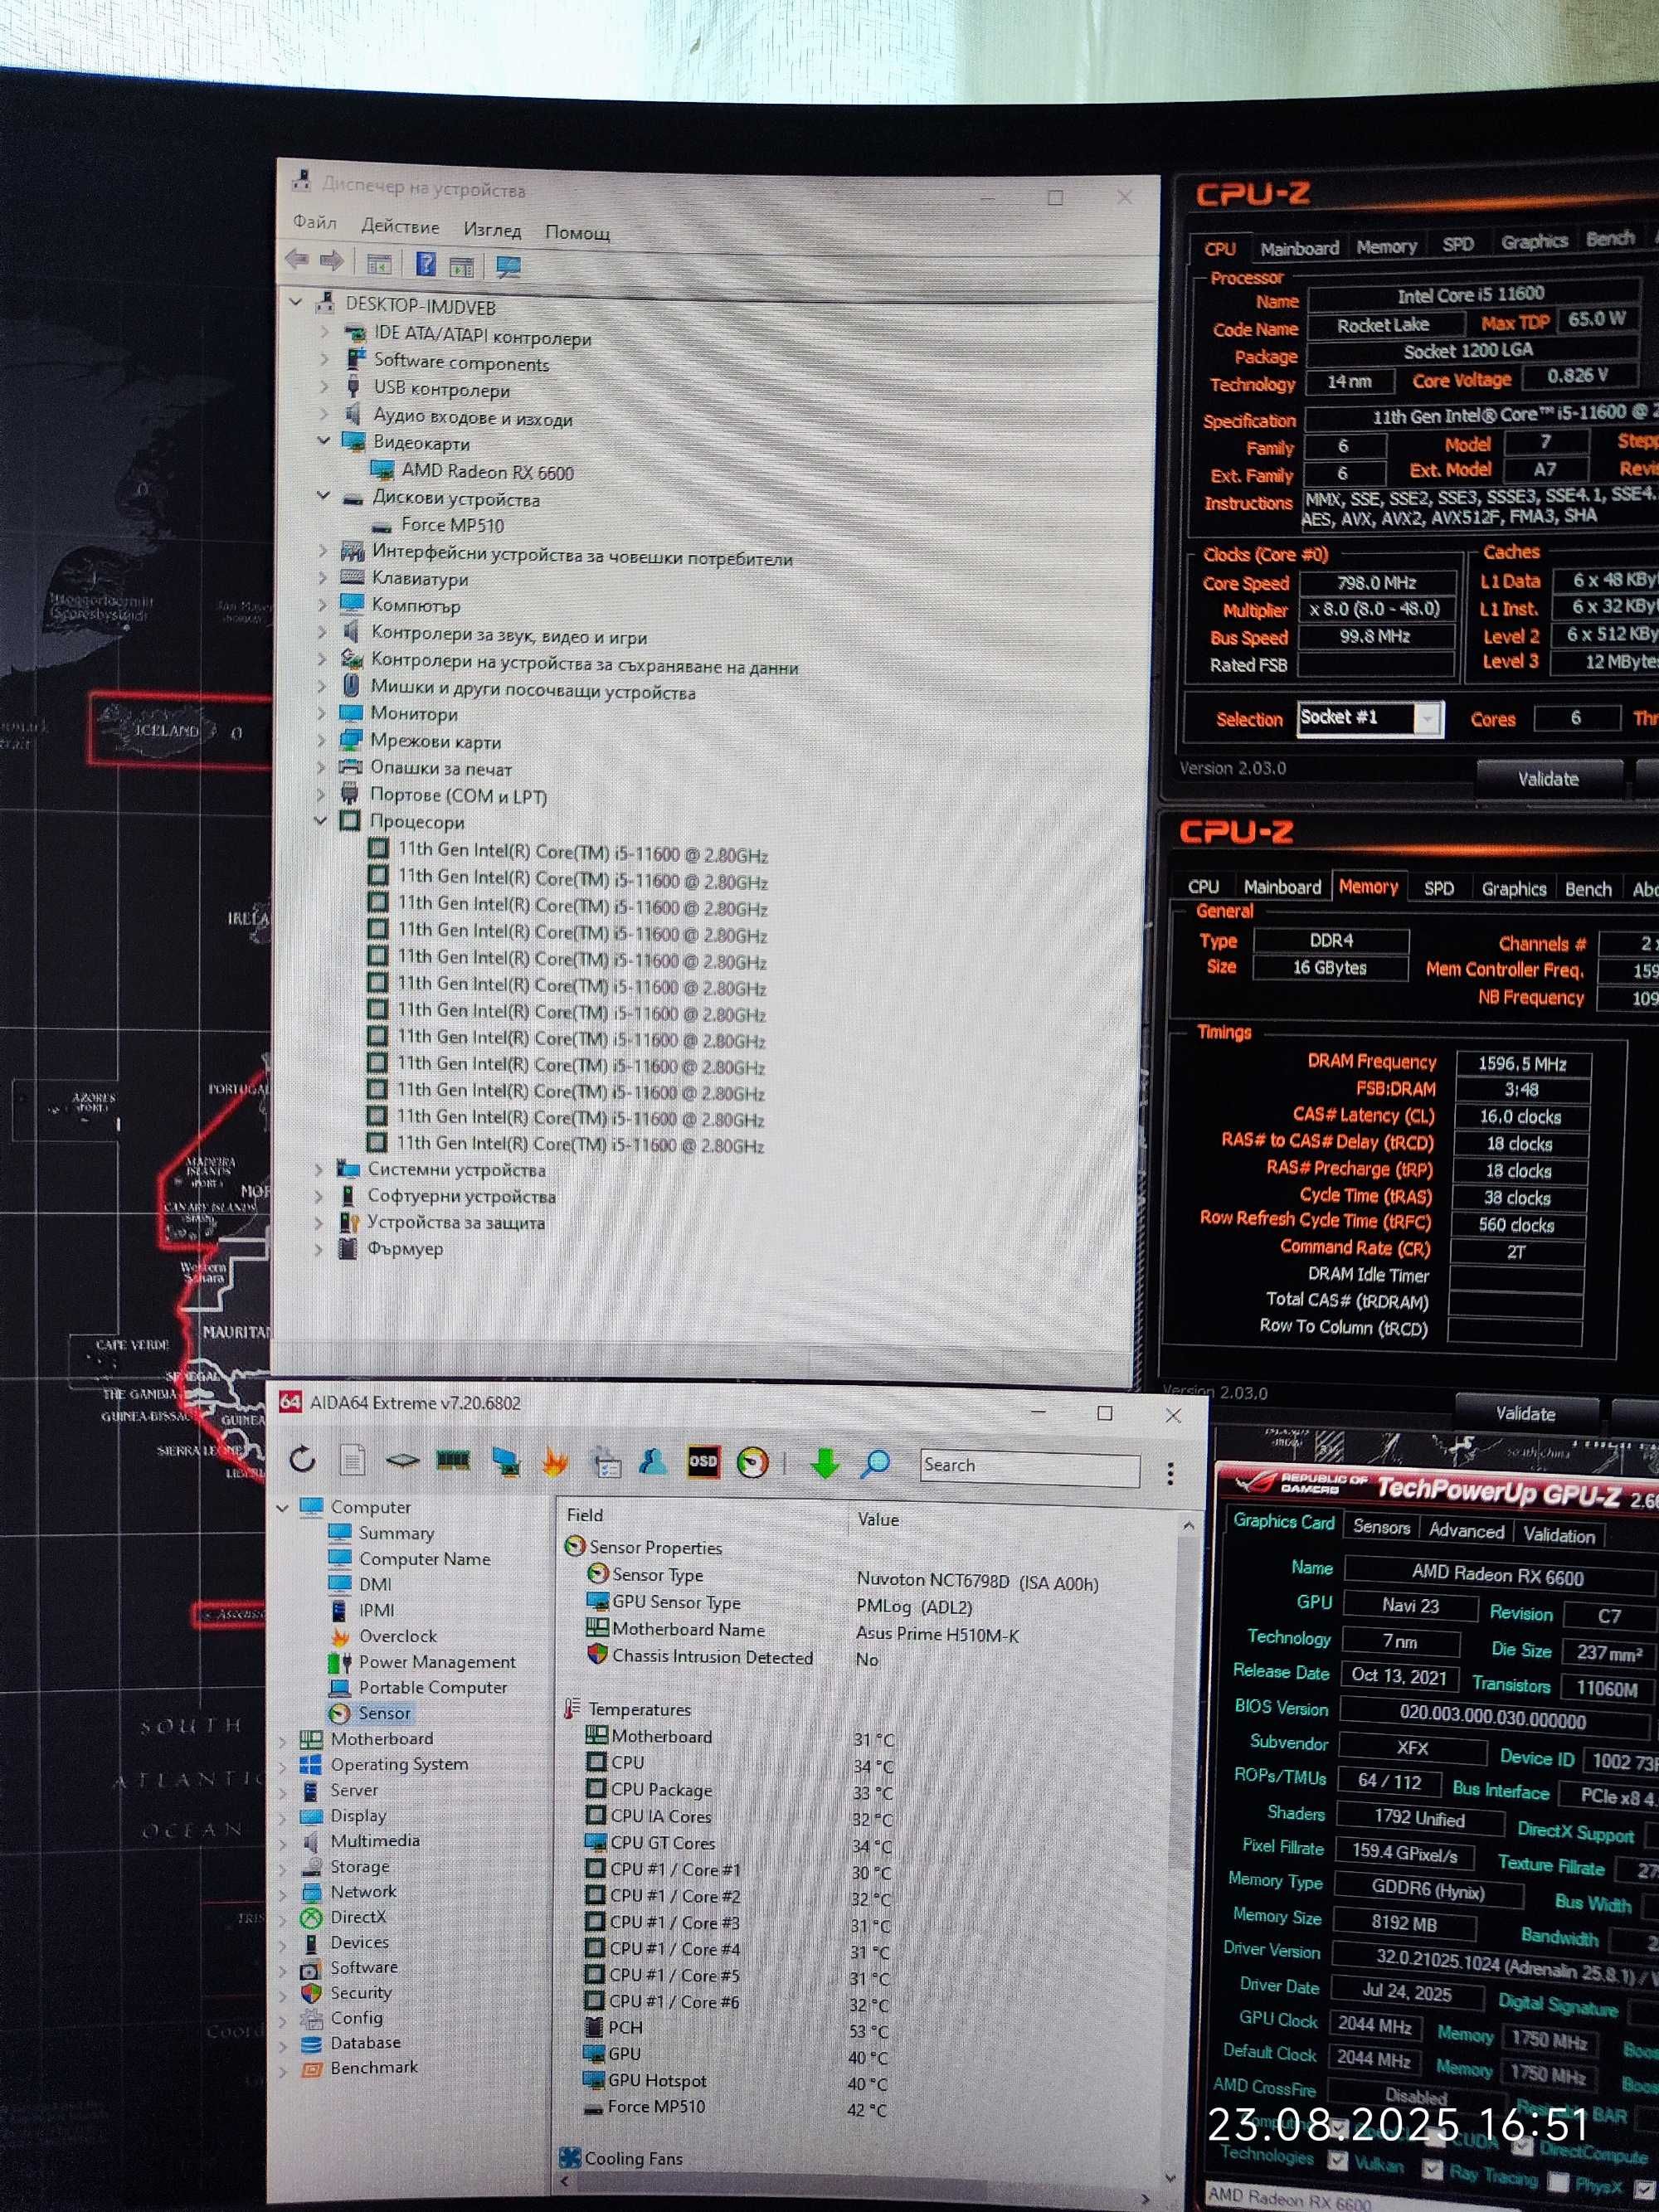Click the Refresh icon in AIDA64 toolbar

302,1459
